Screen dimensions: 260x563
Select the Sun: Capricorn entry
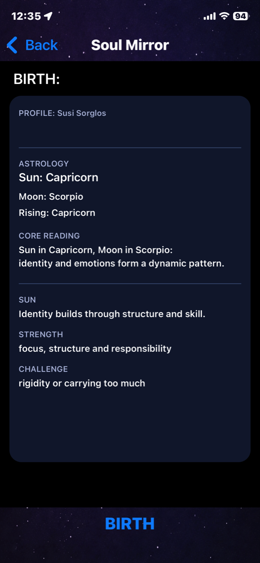click(59, 178)
